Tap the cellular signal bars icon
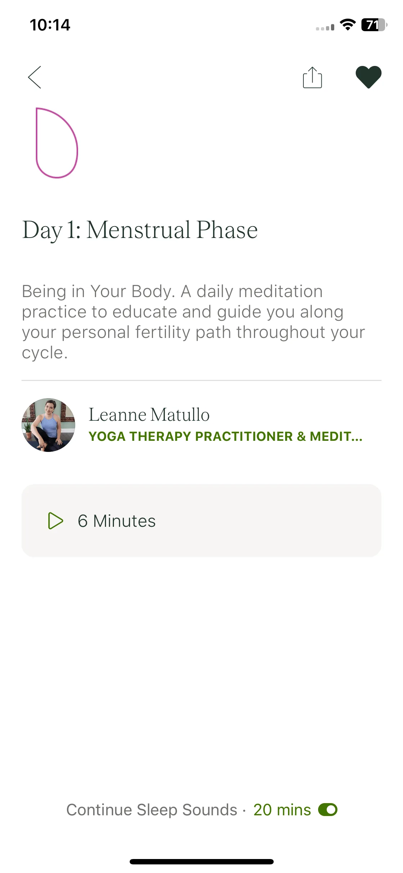The width and height of the screenshot is (403, 873). click(325, 27)
